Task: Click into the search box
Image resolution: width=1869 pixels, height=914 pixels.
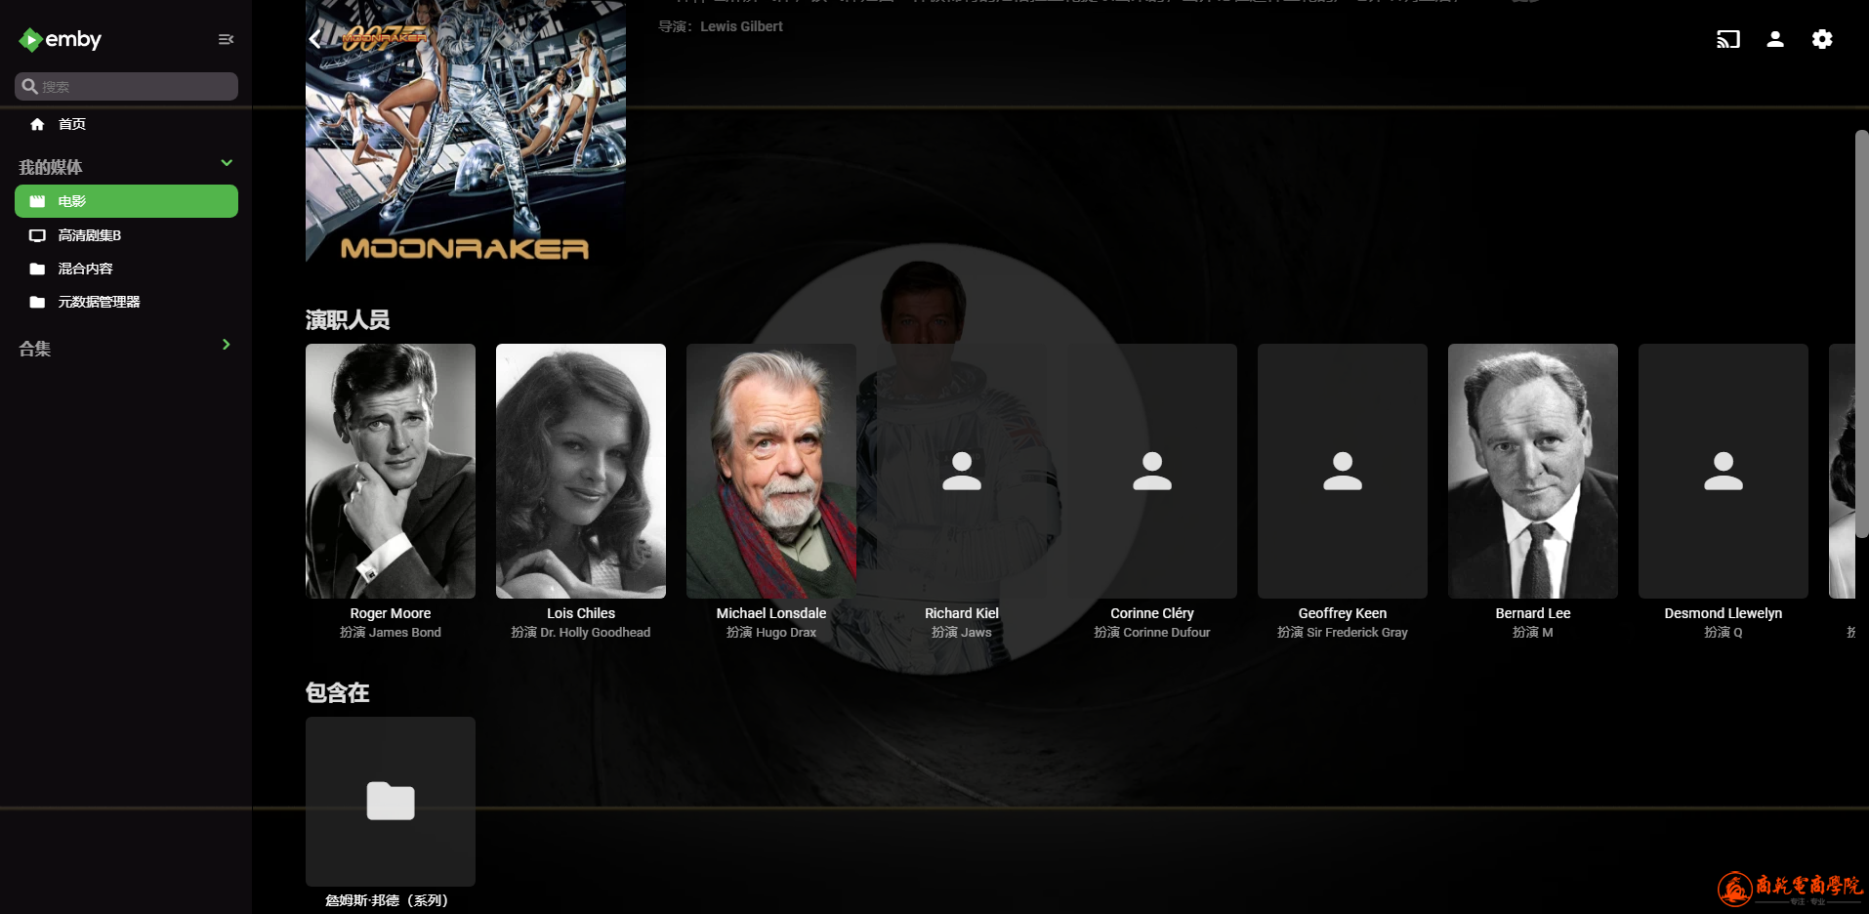Action: pos(126,86)
